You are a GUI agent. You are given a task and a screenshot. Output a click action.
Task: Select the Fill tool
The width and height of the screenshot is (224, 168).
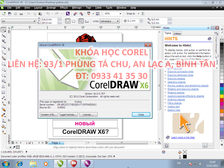tap(3, 127)
